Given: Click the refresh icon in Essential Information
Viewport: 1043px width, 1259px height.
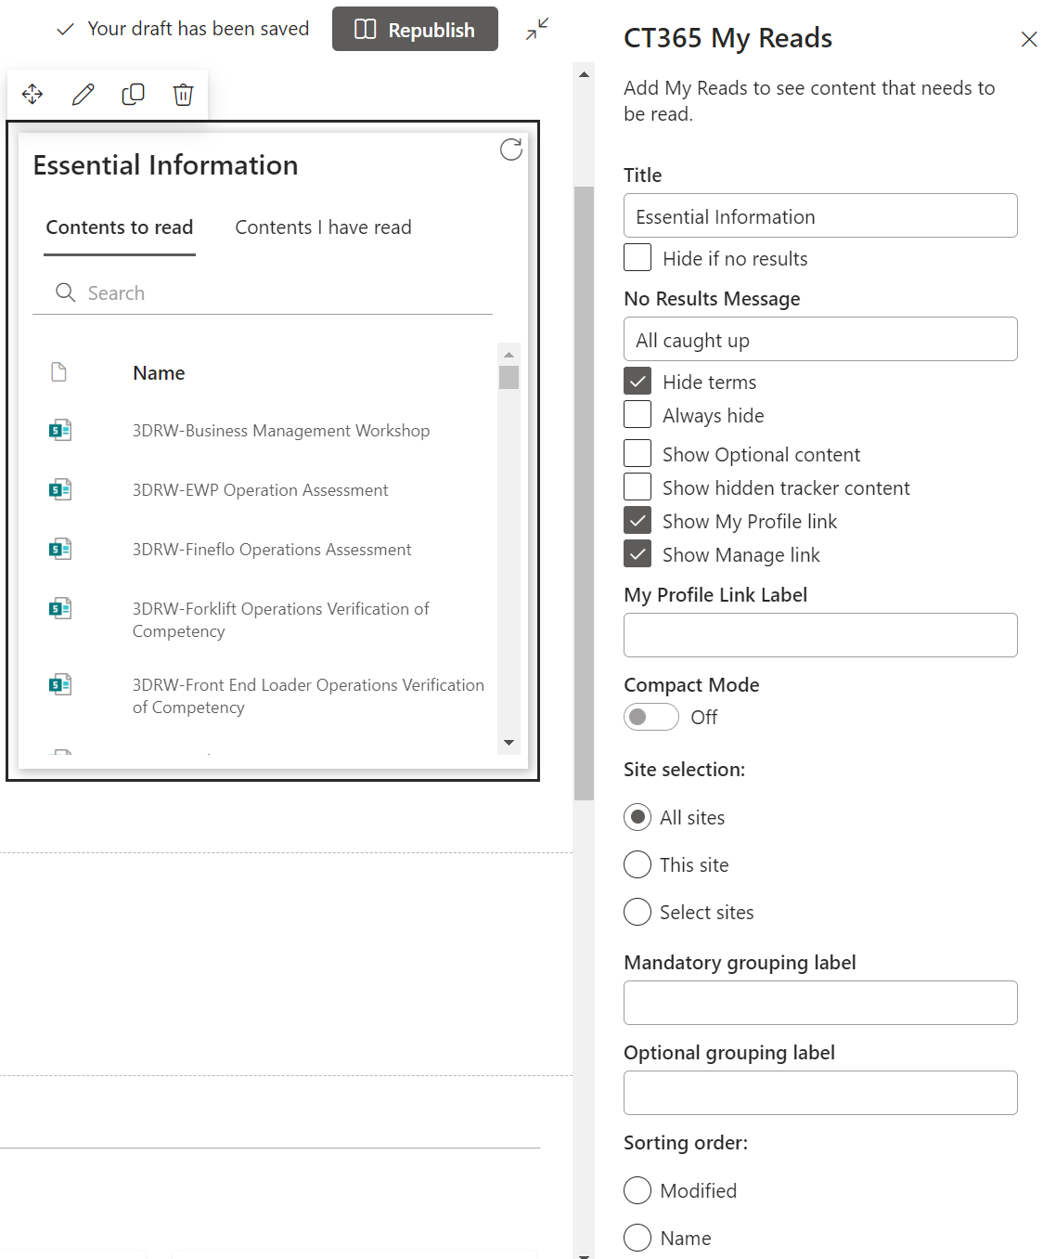Looking at the screenshot, I should [510, 149].
